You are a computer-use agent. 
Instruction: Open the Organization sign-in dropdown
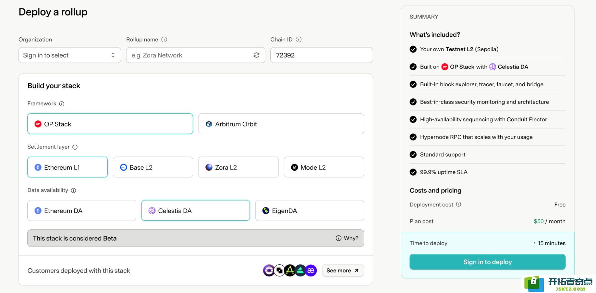69,55
